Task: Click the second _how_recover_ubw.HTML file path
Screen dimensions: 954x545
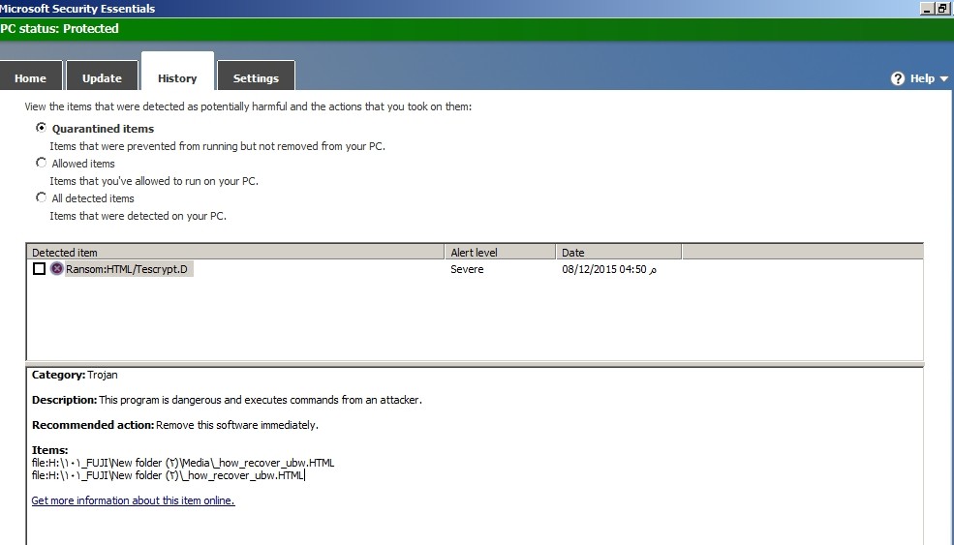Action: 168,475
